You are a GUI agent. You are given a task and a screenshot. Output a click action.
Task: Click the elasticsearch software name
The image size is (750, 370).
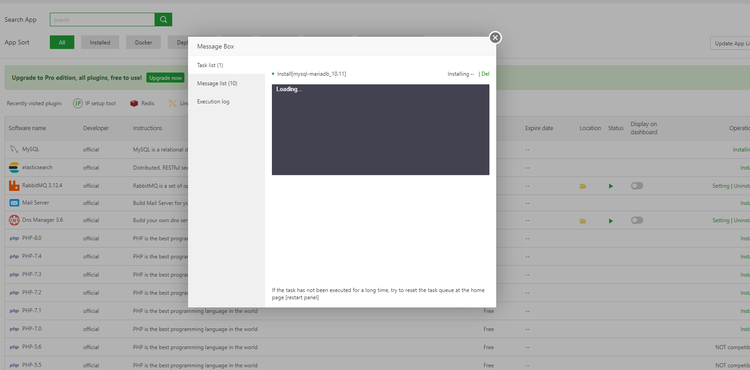point(37,167)
